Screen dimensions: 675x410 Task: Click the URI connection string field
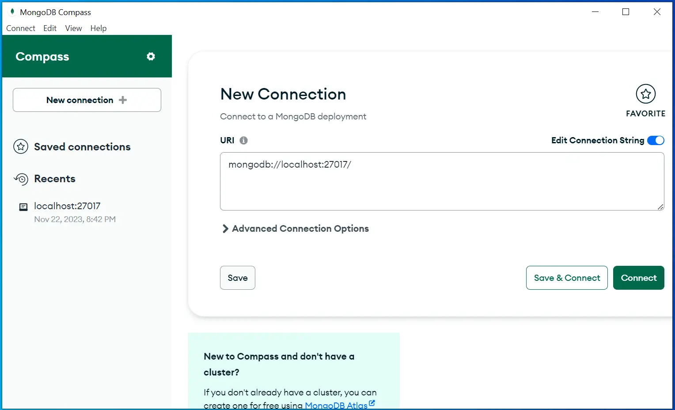(442, 181)
